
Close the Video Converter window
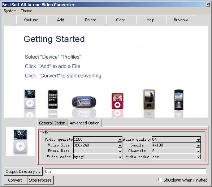point(208,4)
